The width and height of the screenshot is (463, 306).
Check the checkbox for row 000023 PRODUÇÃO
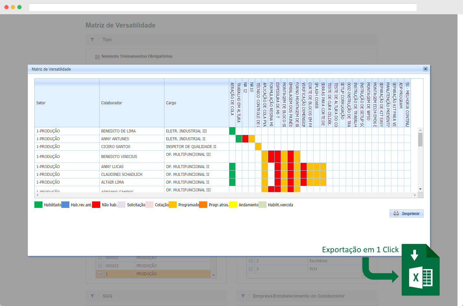click(x=100, y=266)
